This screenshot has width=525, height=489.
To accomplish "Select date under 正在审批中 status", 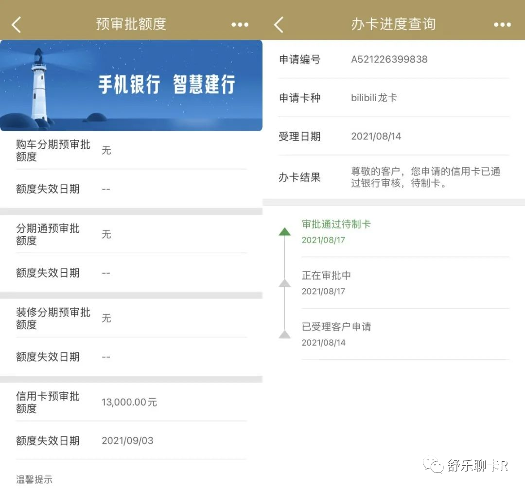I will (x=323, y=291).
